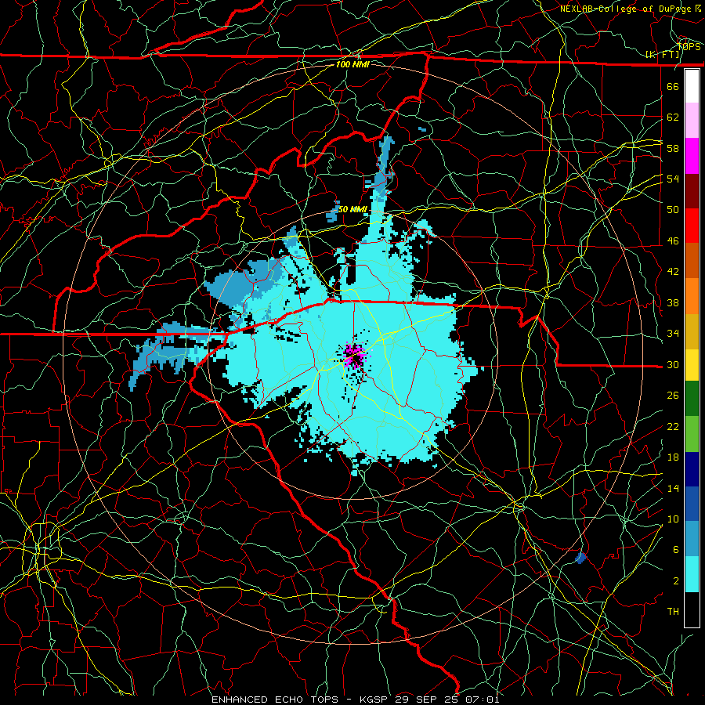This screenshot has height=705, width=705.
Task: Click the black TH threshold swatch
Action: pos(692,609)
